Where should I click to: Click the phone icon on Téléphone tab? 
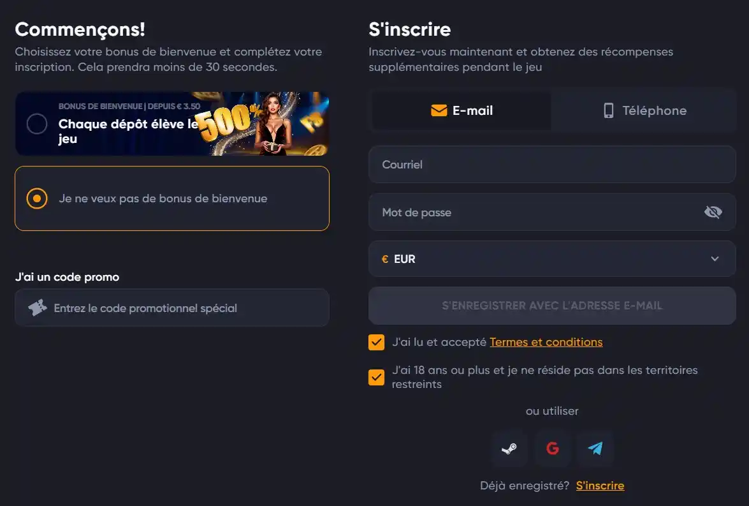click(609, 111)
